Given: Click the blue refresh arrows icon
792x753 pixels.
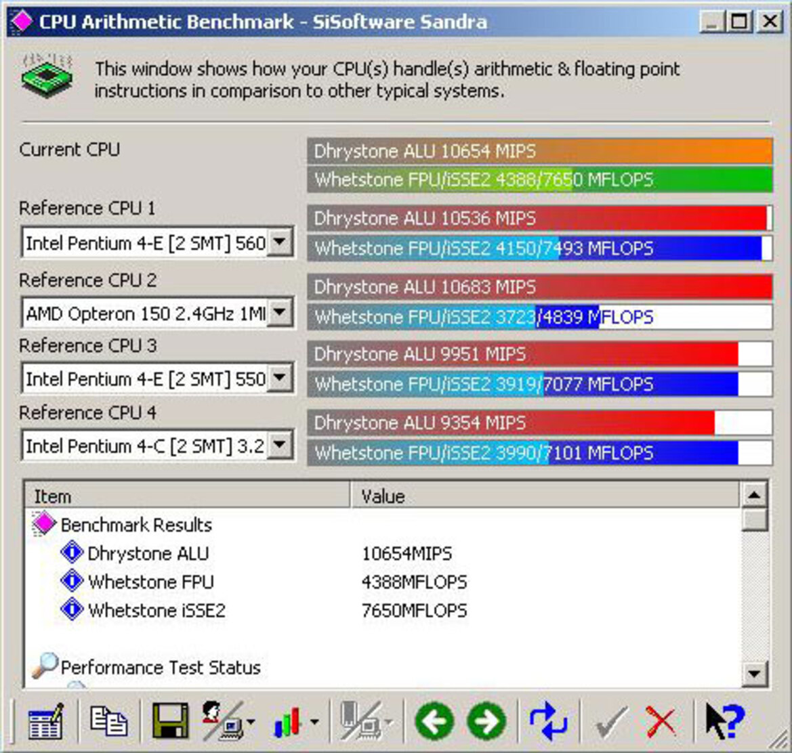Looking at the screenshot, I should (x=549, y=721).
